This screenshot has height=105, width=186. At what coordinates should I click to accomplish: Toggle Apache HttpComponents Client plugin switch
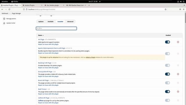tap(167, 54)
